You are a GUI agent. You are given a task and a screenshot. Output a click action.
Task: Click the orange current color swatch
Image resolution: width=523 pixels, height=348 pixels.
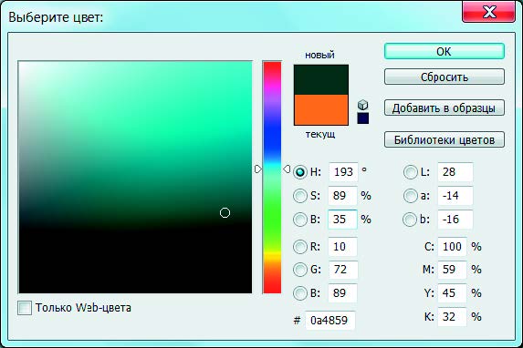click(x=321, y=110)
